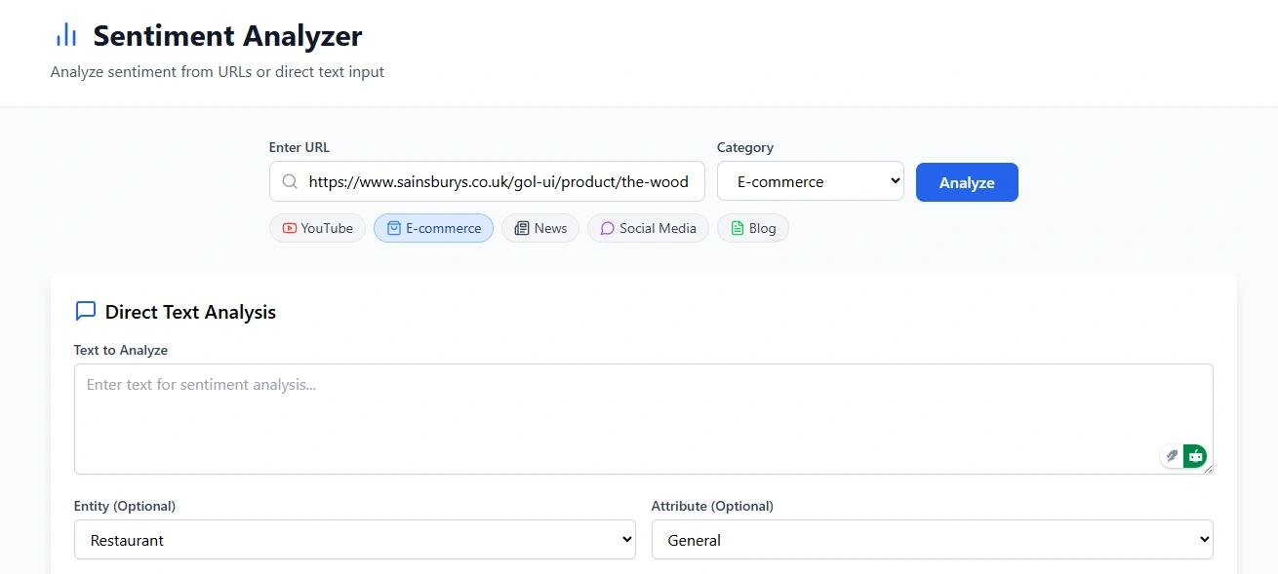Viewport: 1278px width, 574px height.
Task: Click the gray feather icon in text area
Action: (x=1173, y=455)
